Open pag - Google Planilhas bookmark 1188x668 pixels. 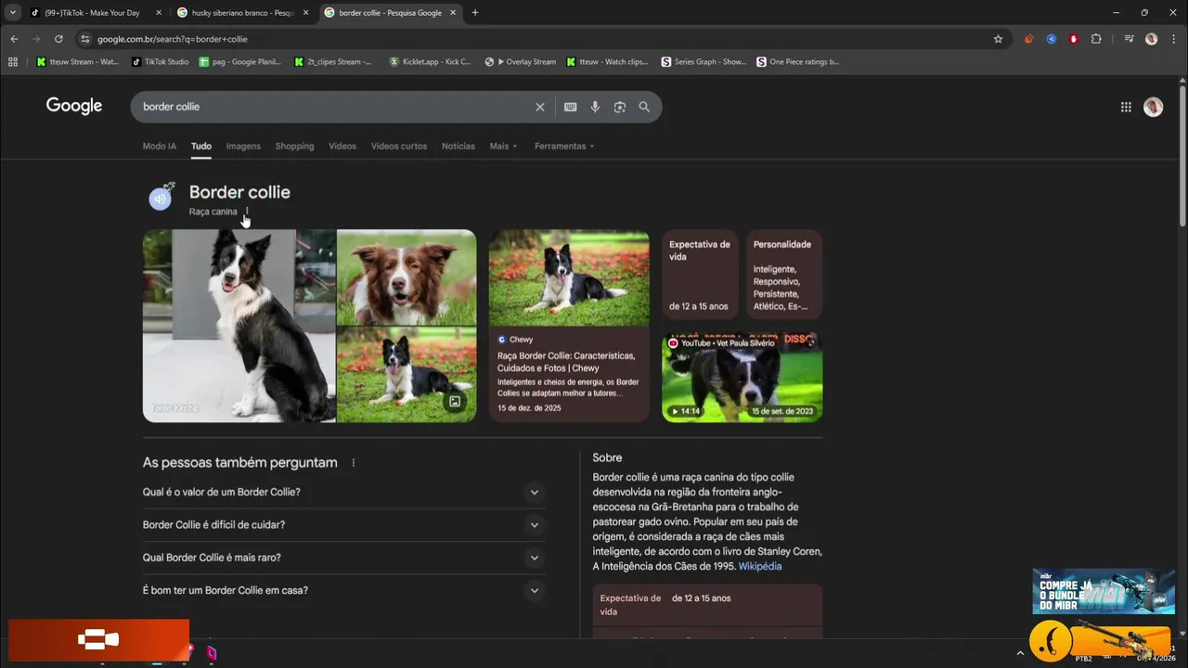(x=240, y=62)
